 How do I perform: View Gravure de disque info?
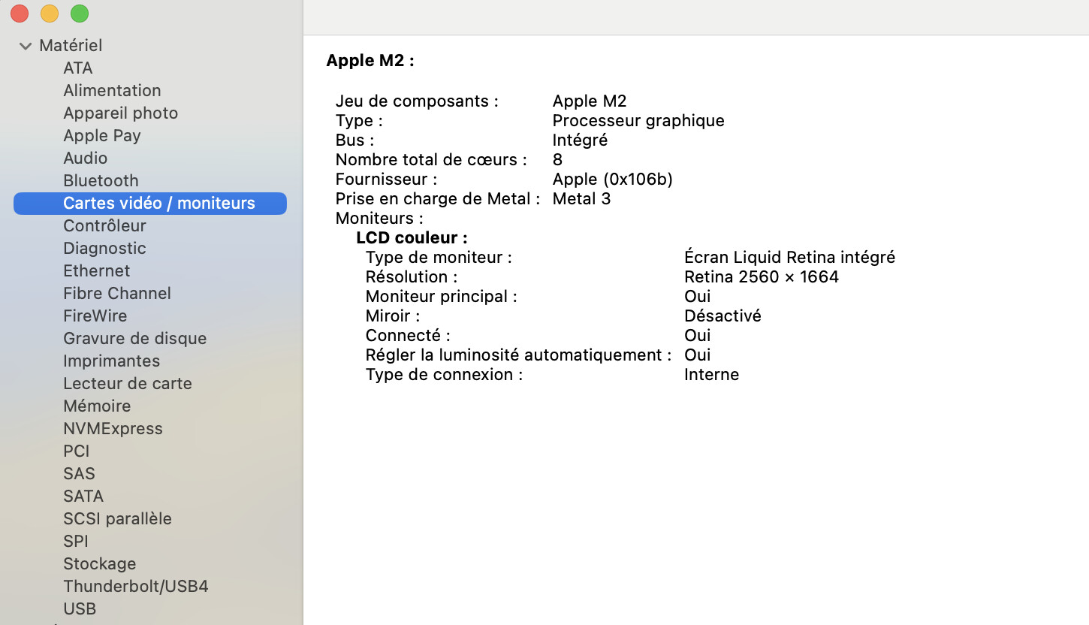click(134, 338)
